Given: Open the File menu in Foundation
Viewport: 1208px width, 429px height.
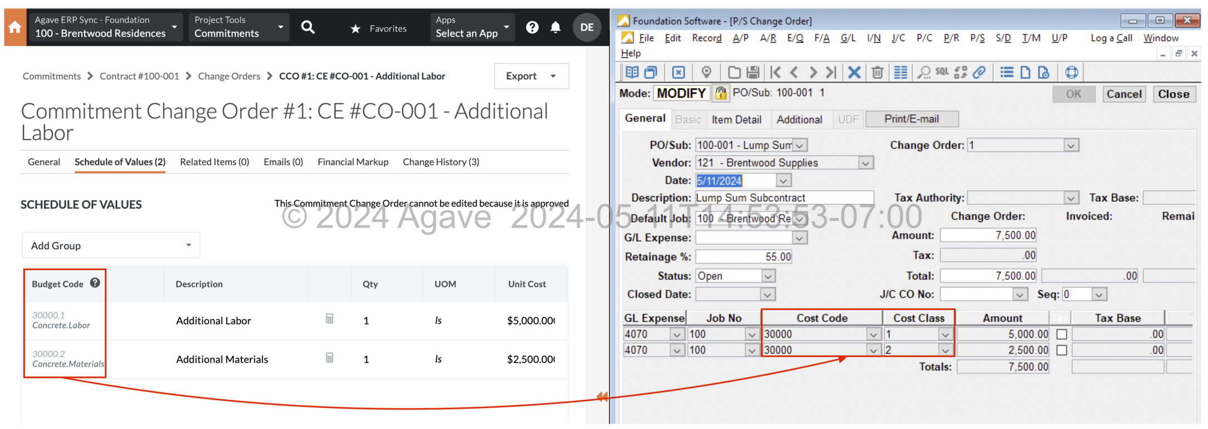Looking at the screenshot, I should (646, 38).
